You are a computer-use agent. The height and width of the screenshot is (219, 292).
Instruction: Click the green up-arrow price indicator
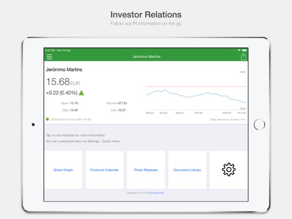pyautogui.click(x=81, y=93)
